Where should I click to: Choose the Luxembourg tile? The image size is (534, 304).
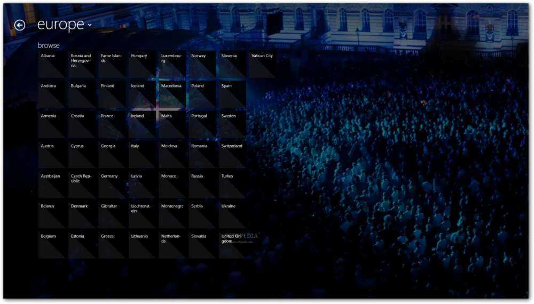pyautogui.click(x=172, y=65)
